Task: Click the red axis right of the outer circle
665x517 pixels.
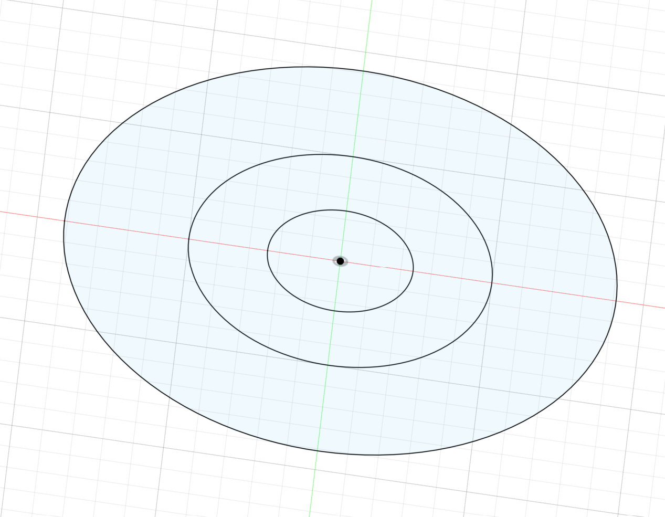Action: point(640,304)
